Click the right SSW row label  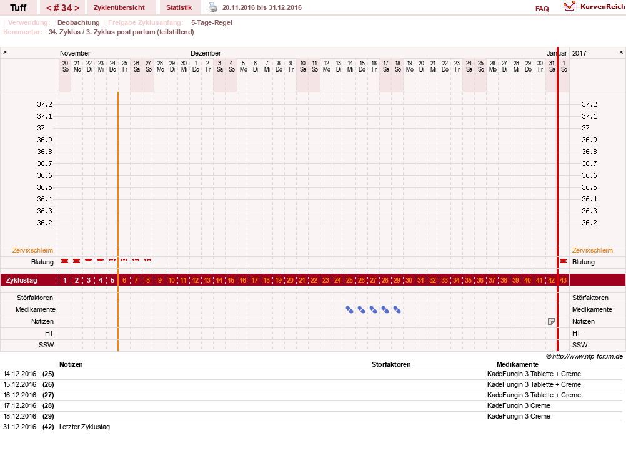580,346
